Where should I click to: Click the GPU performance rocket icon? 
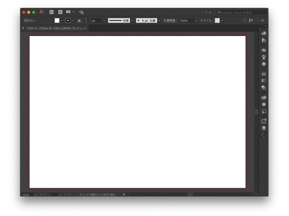pyautogui.click(x=81, y=12)
